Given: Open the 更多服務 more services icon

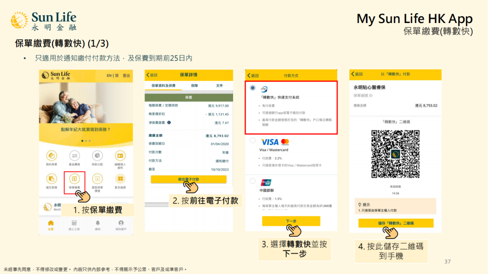Looking at the screenshot, I should pyautogui.click(x=120, y=179).
